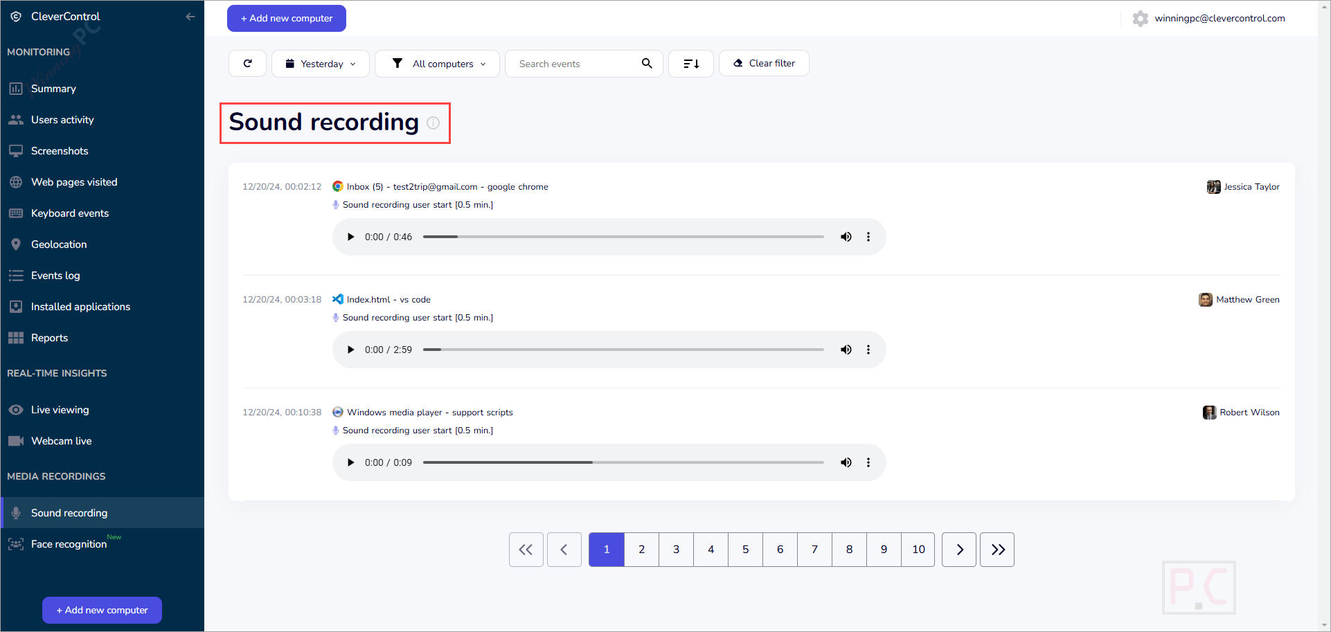Play Robert Wilson's 0:09 recording
The height and width of the screenshot is (632, 1331).
click(350, 462)
